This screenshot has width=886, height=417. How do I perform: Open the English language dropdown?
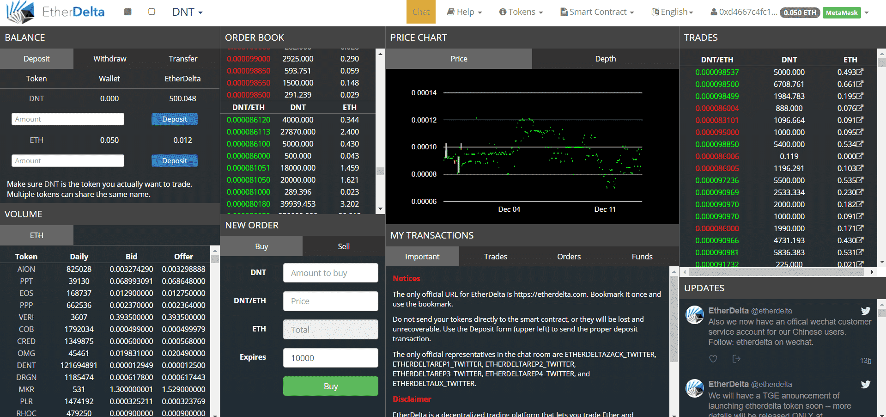coord(673,12)
